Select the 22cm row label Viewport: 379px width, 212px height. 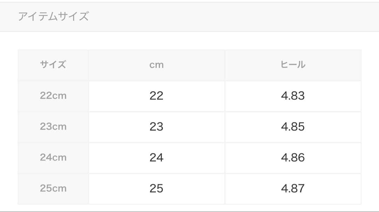[x=53, y=96]
